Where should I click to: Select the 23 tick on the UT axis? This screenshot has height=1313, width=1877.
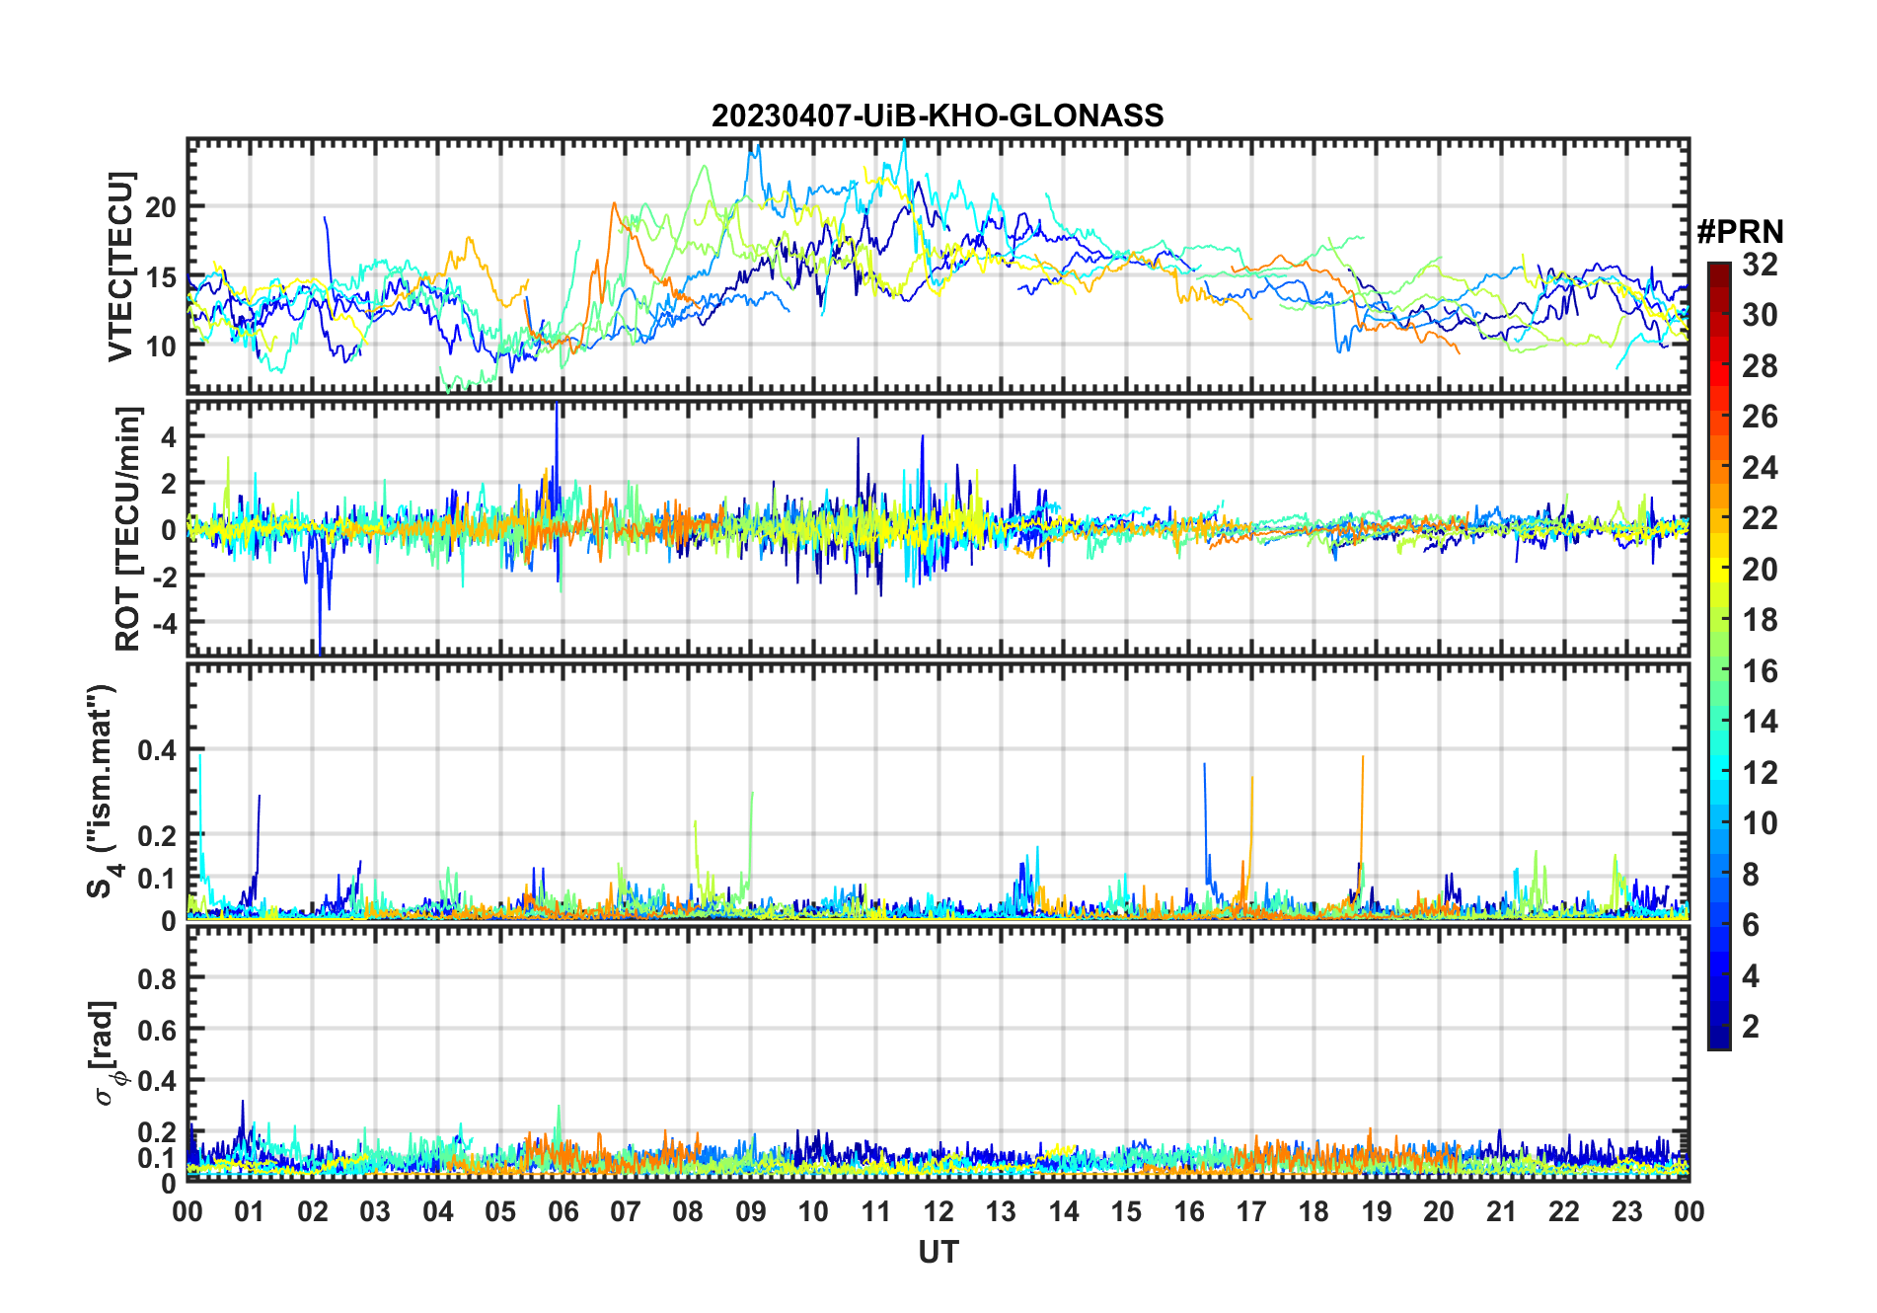[1626, 1211]
